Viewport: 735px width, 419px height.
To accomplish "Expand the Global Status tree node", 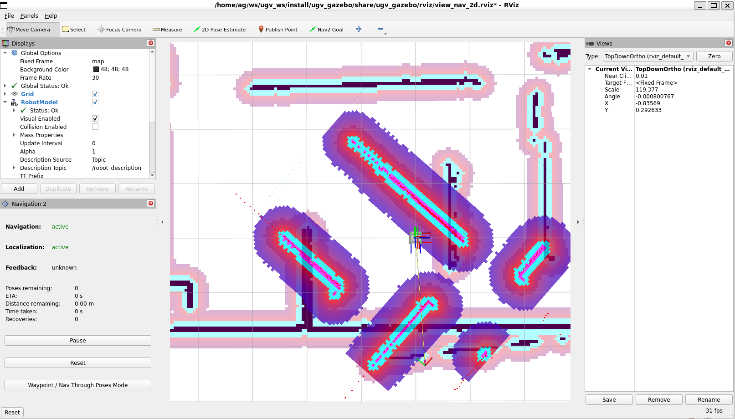I will (x=5, y=86).
